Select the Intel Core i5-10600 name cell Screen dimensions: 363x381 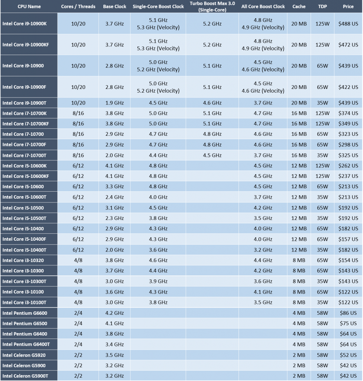(x=29, y=187)
